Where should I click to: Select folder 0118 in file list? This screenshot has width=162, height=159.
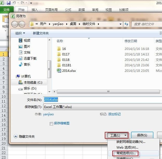pos(63,60)
